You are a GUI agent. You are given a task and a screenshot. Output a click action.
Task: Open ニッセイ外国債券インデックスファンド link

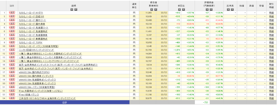[x=50, y=57]
